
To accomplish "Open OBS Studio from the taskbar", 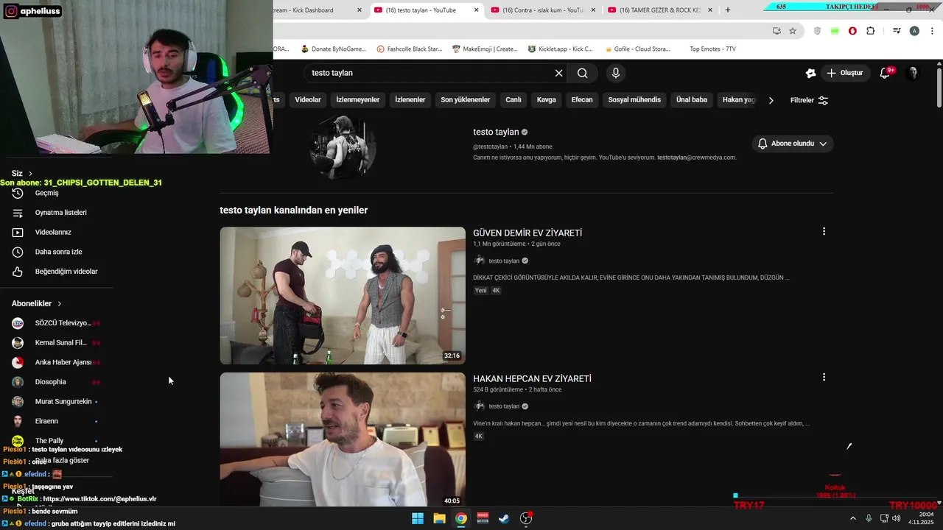I will pyautogui.click(x=526, y=518).
